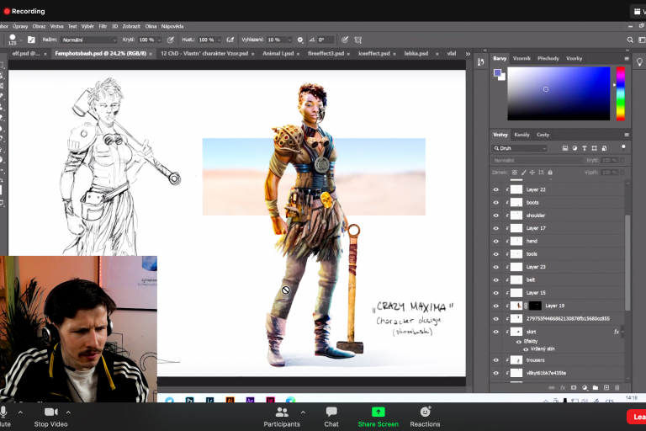Open the Zoom Participants panel
This screenshot has width=646, height=431.
pyautogui.click(x=282, y=412)
